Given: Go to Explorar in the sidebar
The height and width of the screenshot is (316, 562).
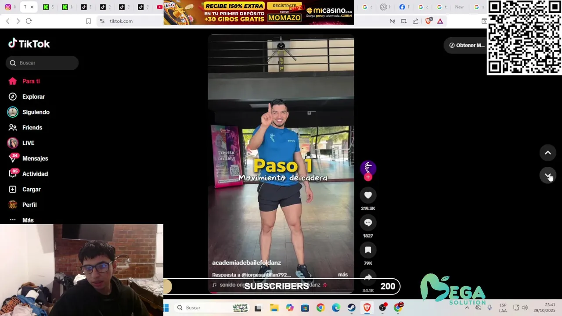Looking at the screenshot, I should point(26,97).
